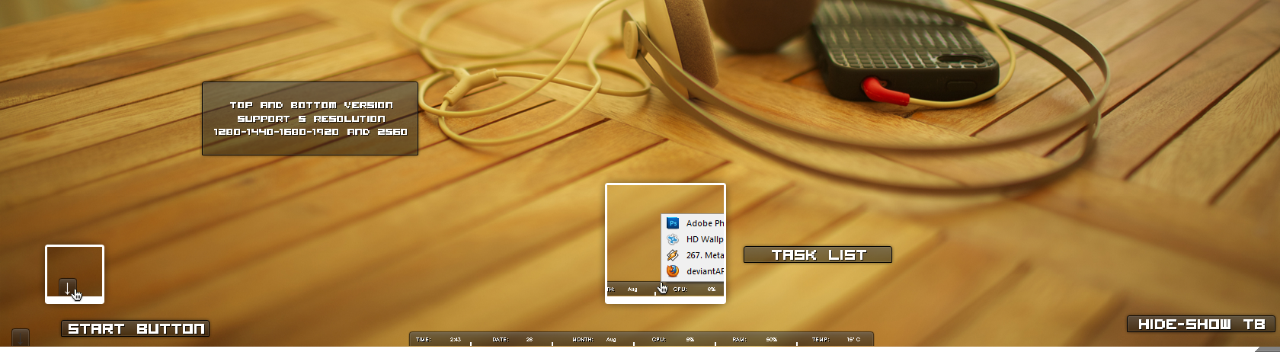Screen dimensions: 1280x352
Task: Open the Adobe Photoshop task entry
Action: click(705, 223)
